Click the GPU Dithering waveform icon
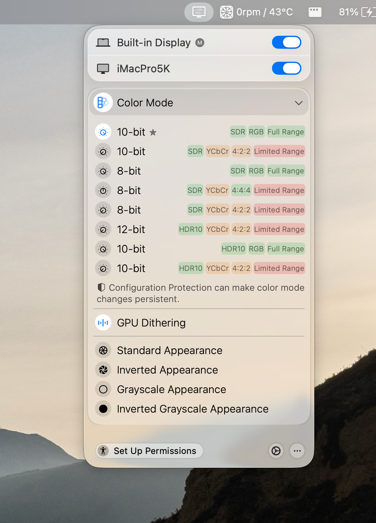The image size is (376, 523). [x=103, y=323]
